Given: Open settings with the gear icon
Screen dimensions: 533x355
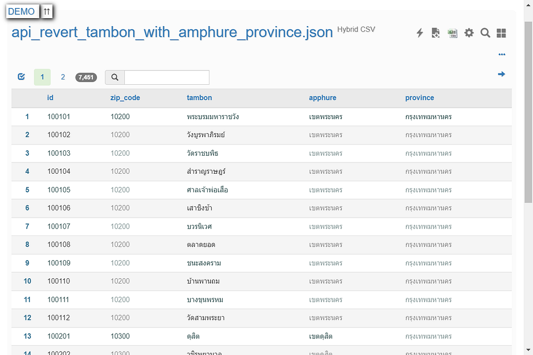Looking at the screenshot, I should [469, 33].
